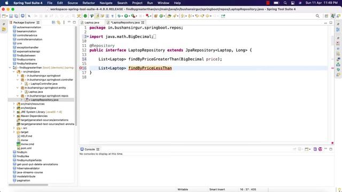Maximize the Package Explorer view
Viewport: 342px width, 192px height.
pyautogui.click(x=74, y=22)
